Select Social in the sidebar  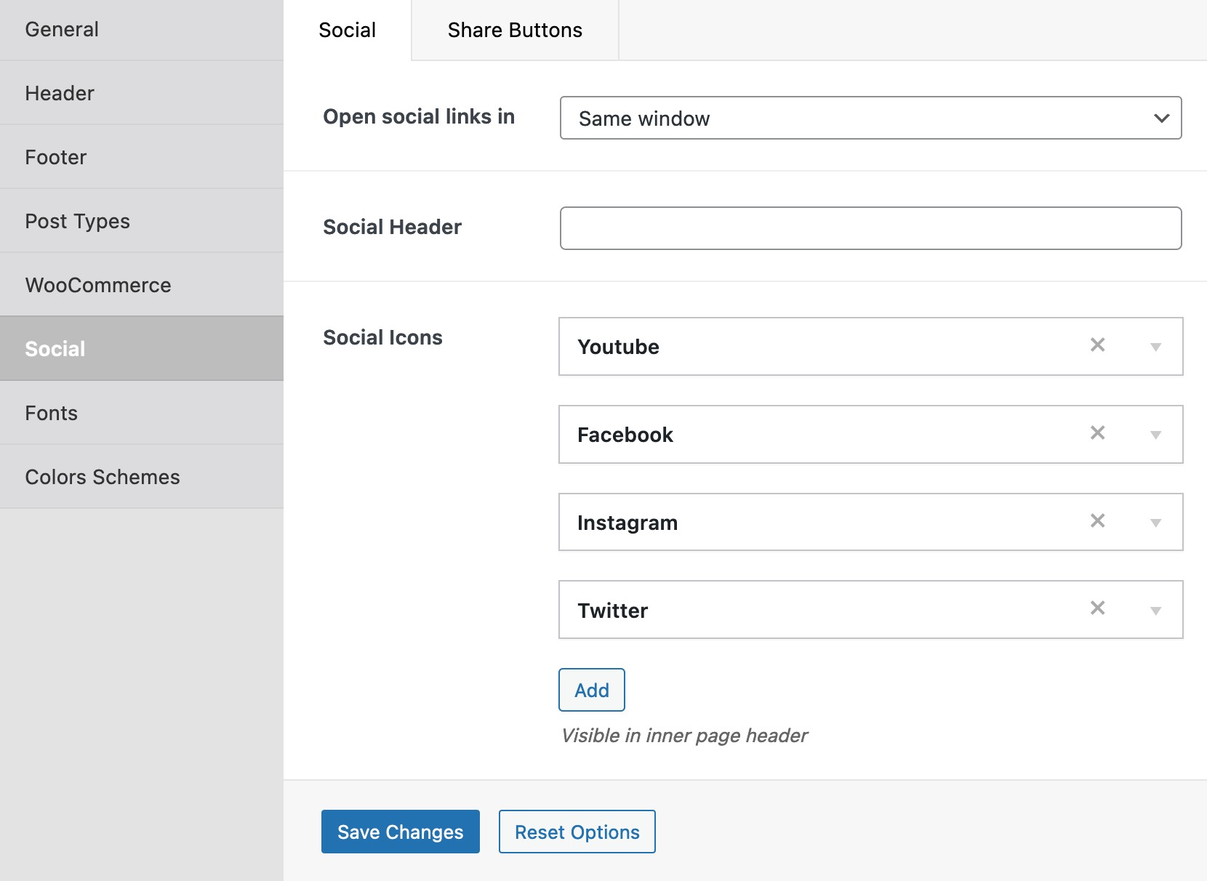pyautogui.click(x=142, y=349)
